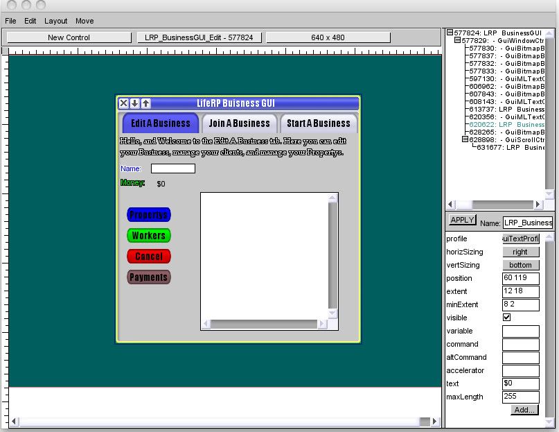The width and height of the screenshot is (559, 432).
Task: Switch to the Join A Business tab
Action: click(x=239, y=123)
